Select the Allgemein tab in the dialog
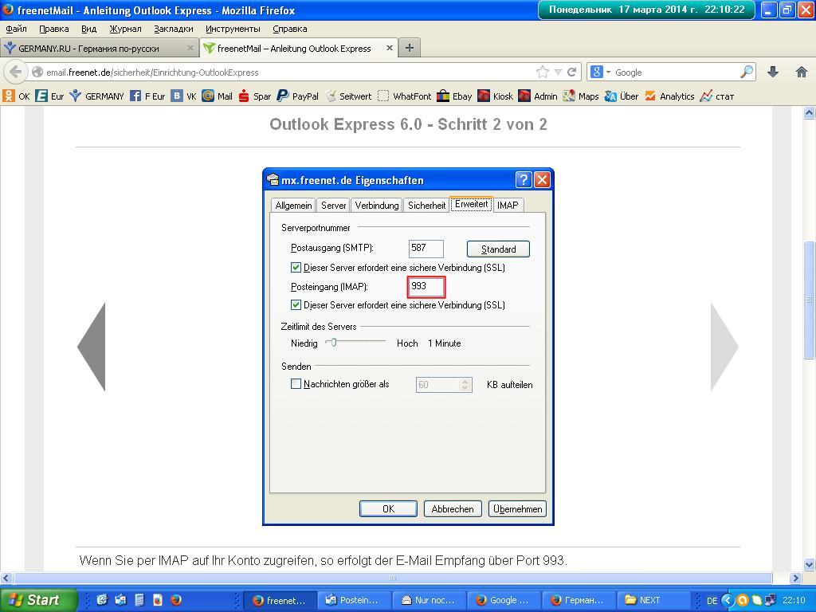The image size is (816, 612). coord(293,206)
